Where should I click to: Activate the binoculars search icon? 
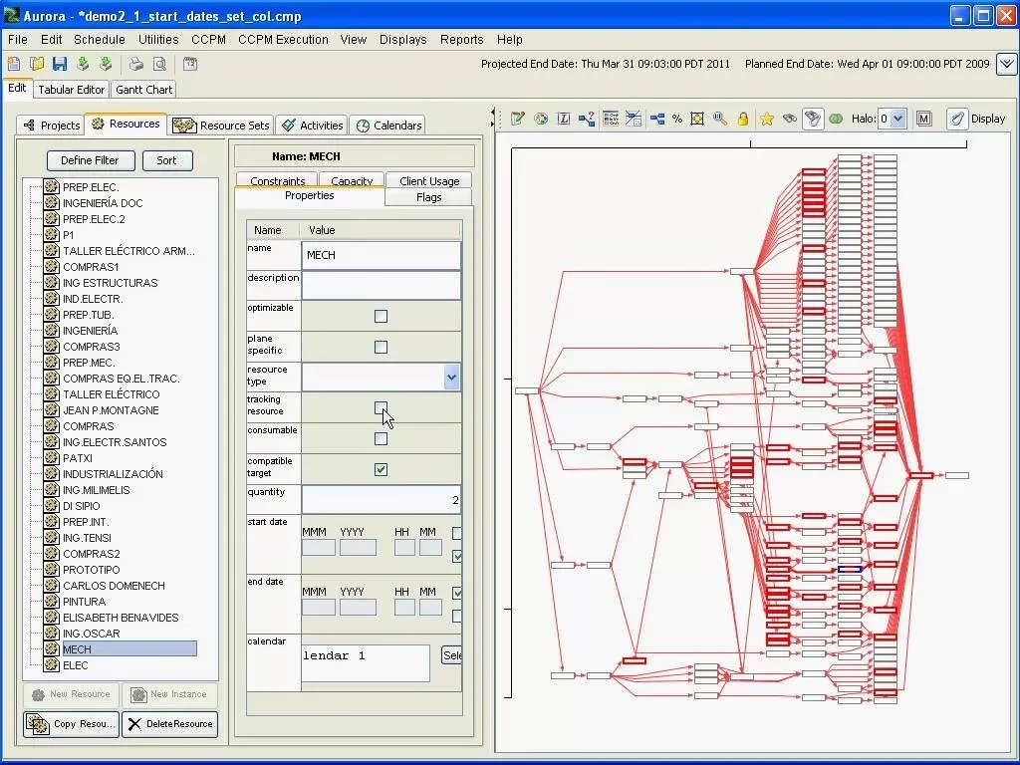791,118
